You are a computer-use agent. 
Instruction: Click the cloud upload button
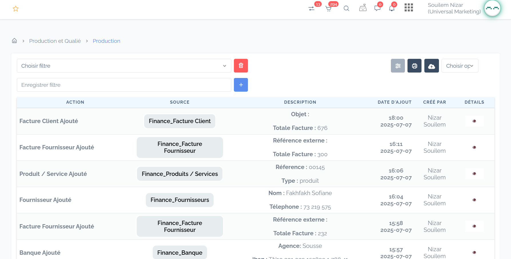(432, 66)
